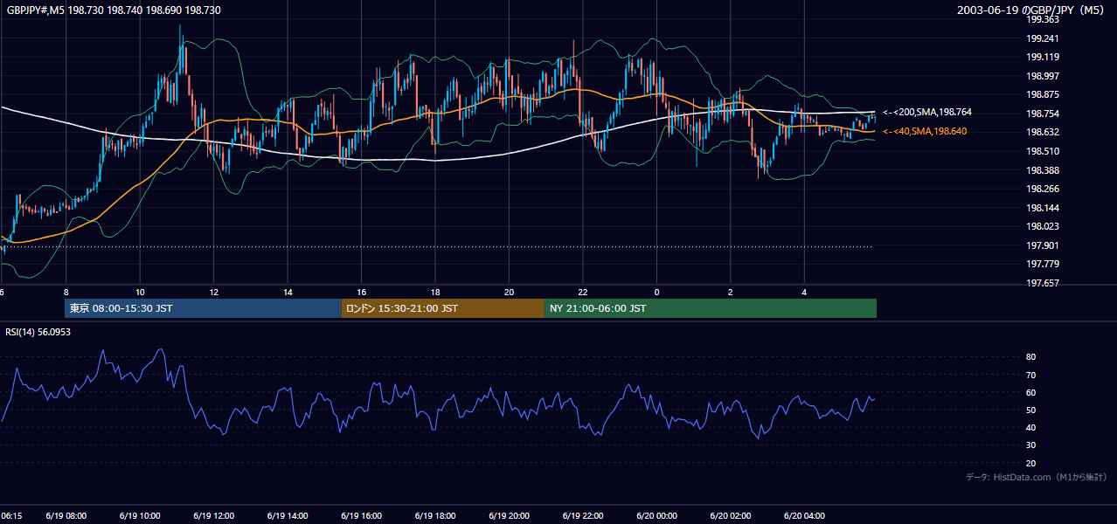Click the RSI 30 level label
Viewport: 1117px width, 524px height.
coord(1031,445)
